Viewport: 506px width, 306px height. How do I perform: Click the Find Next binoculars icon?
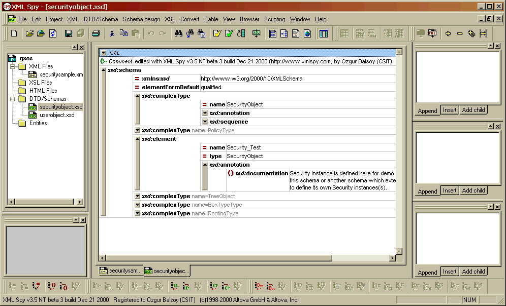[x=190, y=33]
